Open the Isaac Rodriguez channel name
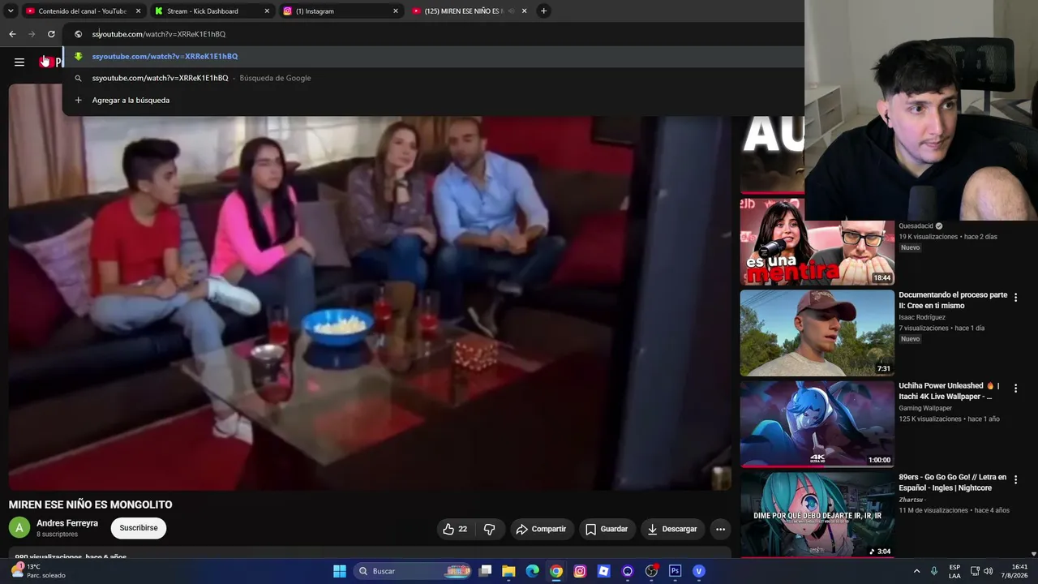Screen dimensions: 1038x584 click(922, 317)
